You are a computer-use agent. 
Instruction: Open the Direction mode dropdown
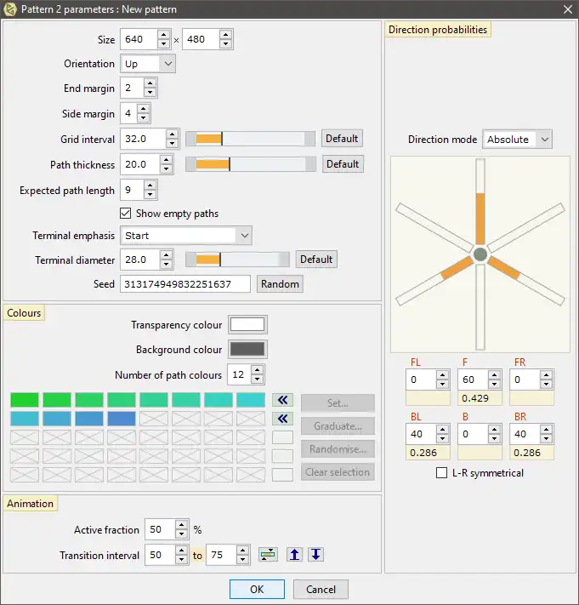517,140
